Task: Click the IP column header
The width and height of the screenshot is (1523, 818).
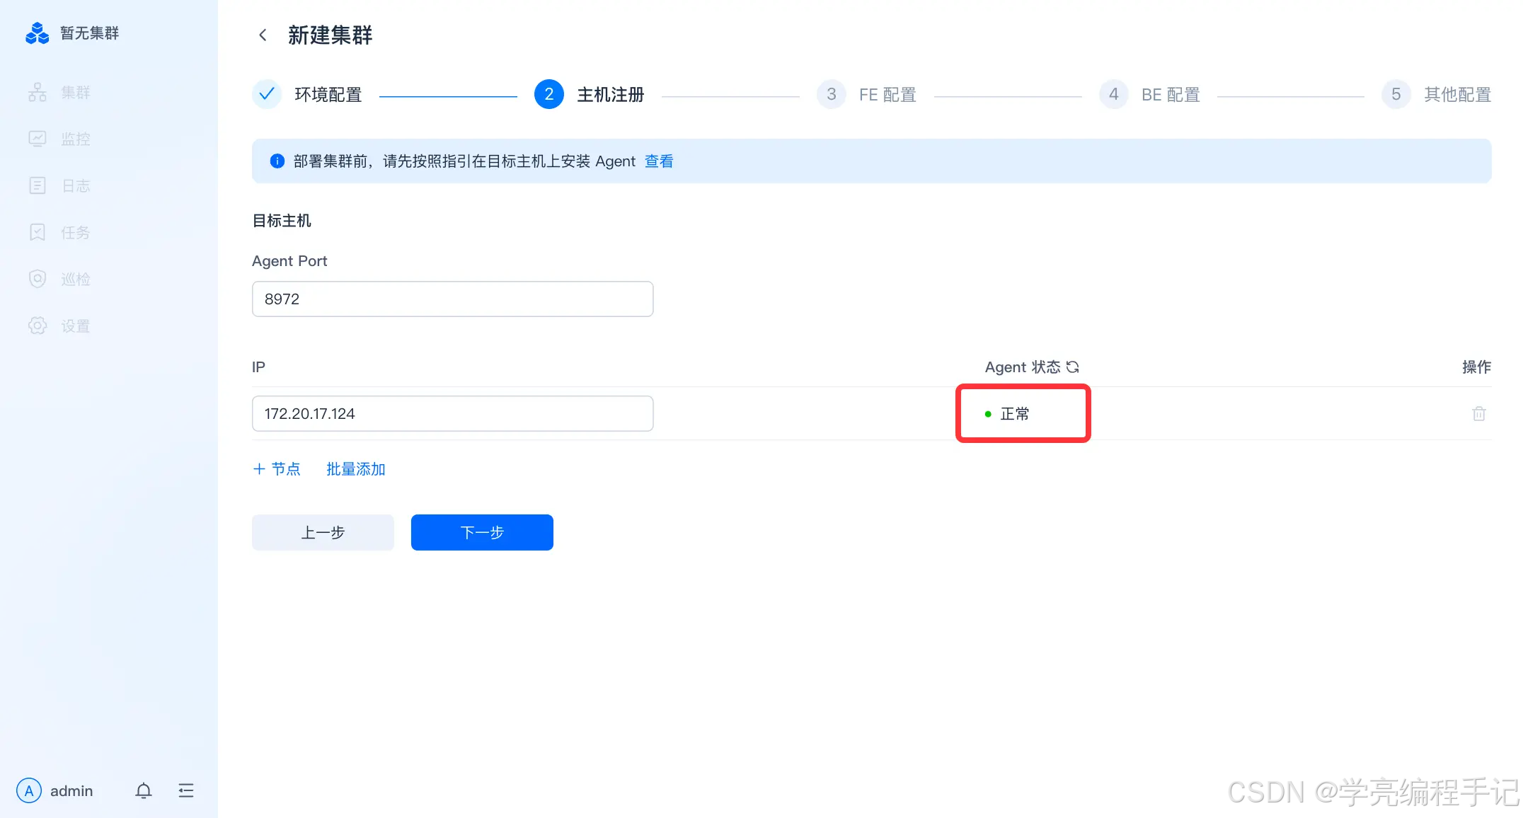Action: (x=258, y=367)
